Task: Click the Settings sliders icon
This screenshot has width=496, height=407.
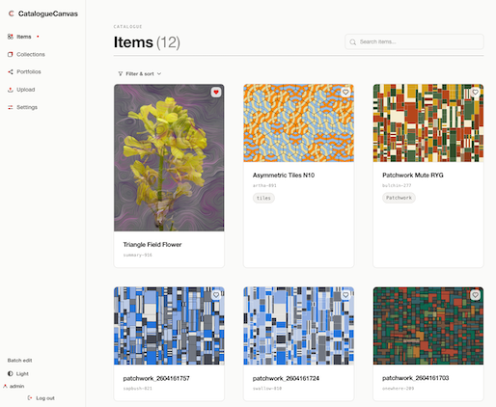Action: [x=11, y=107]
